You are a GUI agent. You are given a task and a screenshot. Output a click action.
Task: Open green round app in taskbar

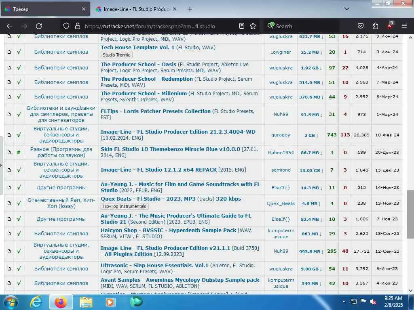(136, 302)
